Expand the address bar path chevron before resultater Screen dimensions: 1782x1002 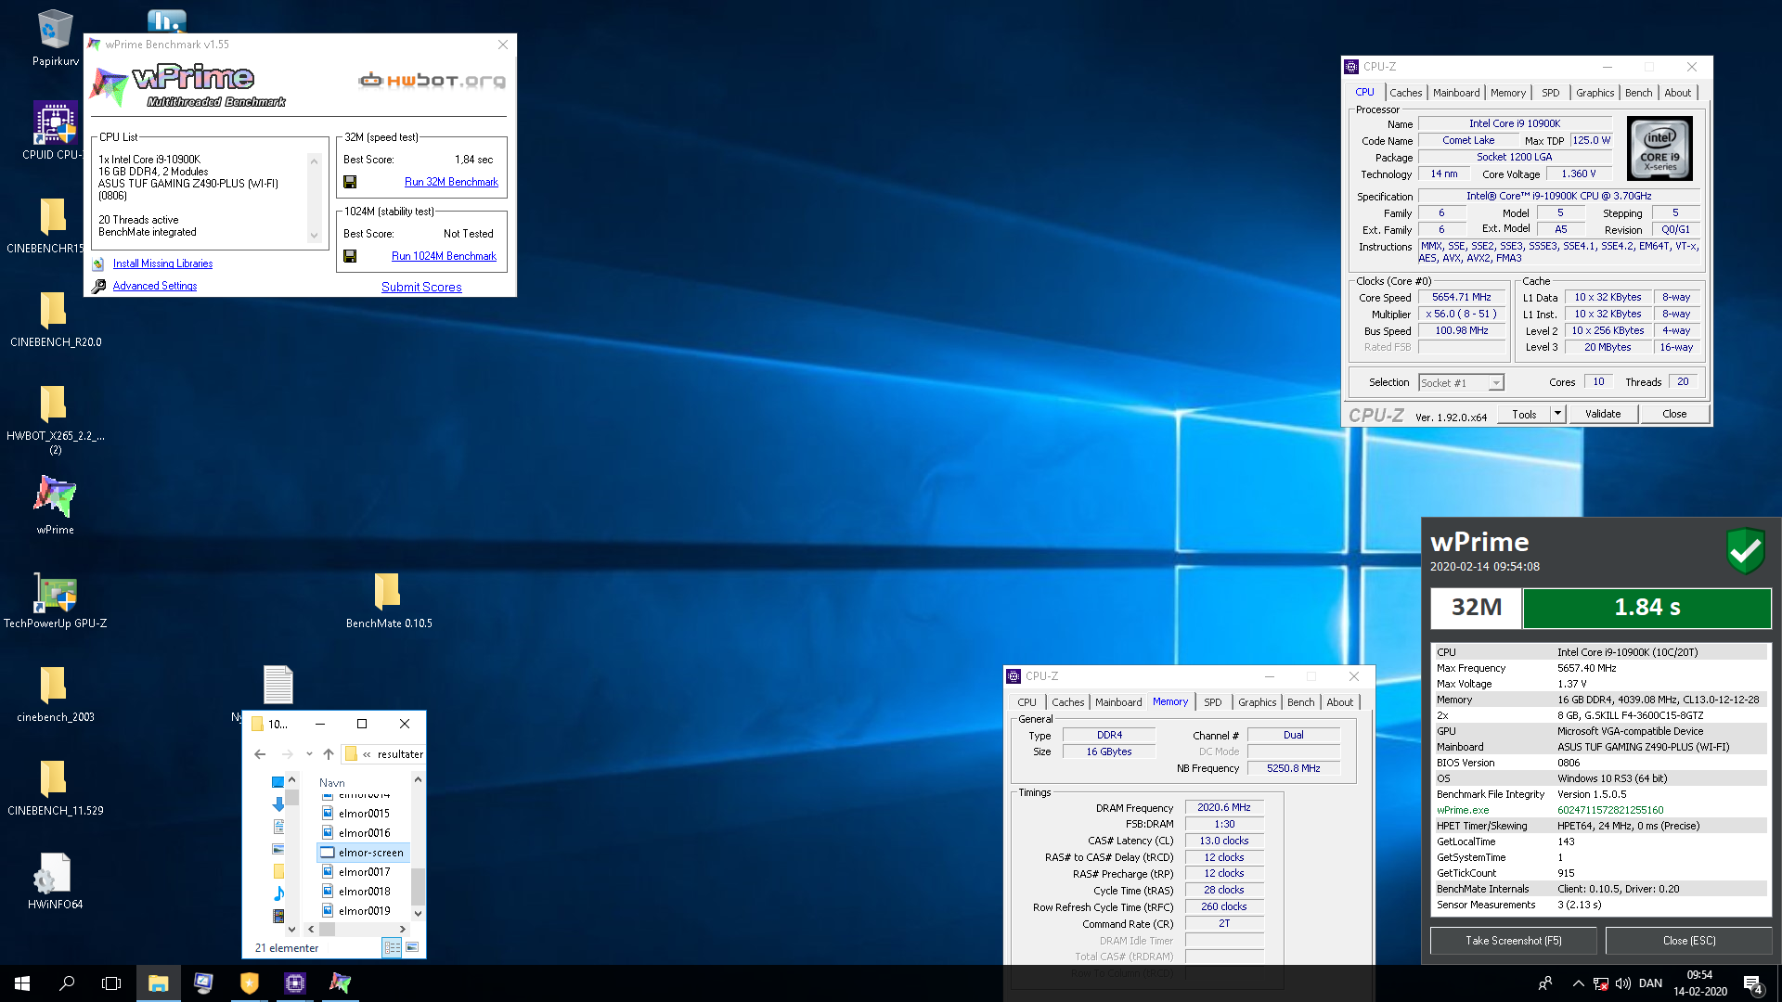(x=367, y=754)
